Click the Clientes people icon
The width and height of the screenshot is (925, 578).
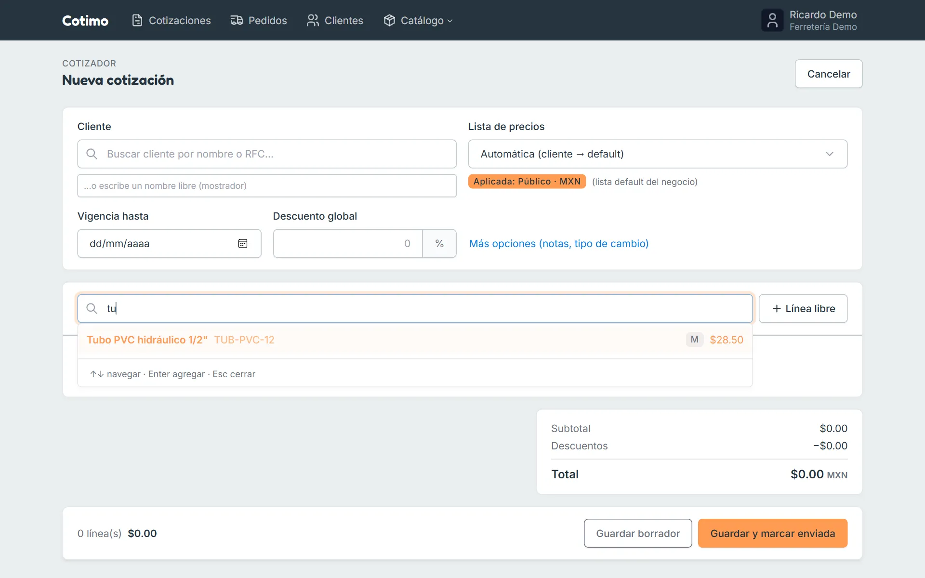(313, 20)
